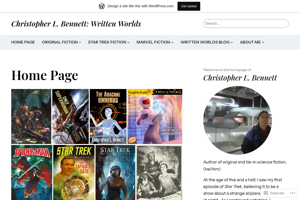
Task: Open the WRITTEN WORLDS BLOG menu item
Action: click(x=205, y=42)
